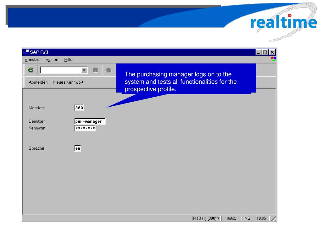
Task: Click the Abmelden button
Action: click(x=38, y=82)
